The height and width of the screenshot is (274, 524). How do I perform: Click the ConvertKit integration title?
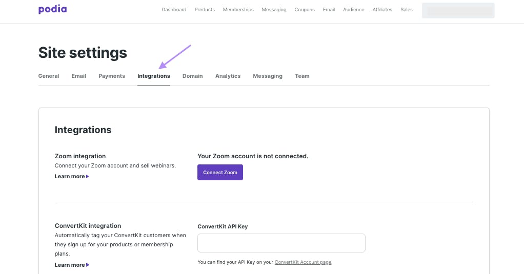[88, 226]
